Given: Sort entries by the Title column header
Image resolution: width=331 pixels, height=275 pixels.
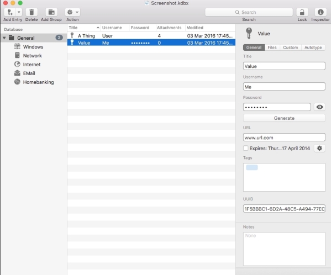Looking at the screenshot, I should click(x=84, y=28).
